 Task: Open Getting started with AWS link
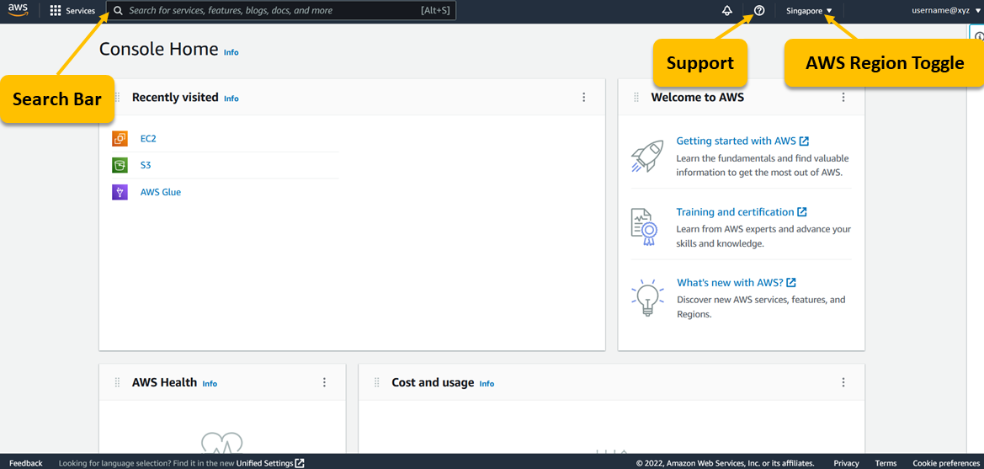tap(742, 141)
